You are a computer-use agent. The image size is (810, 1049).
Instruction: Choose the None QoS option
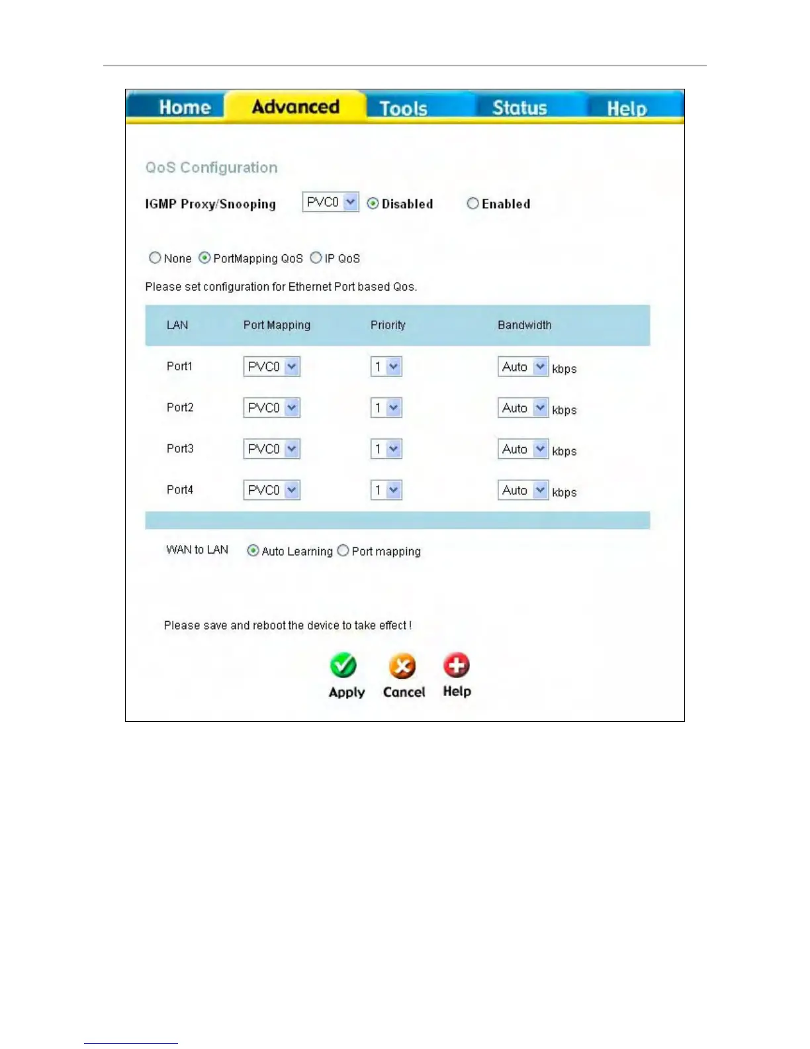(155, 258)
